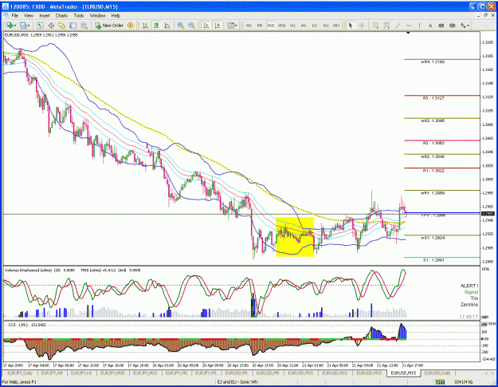Click the 'S1 : 1.2891' pivot label

pos(433,260)
